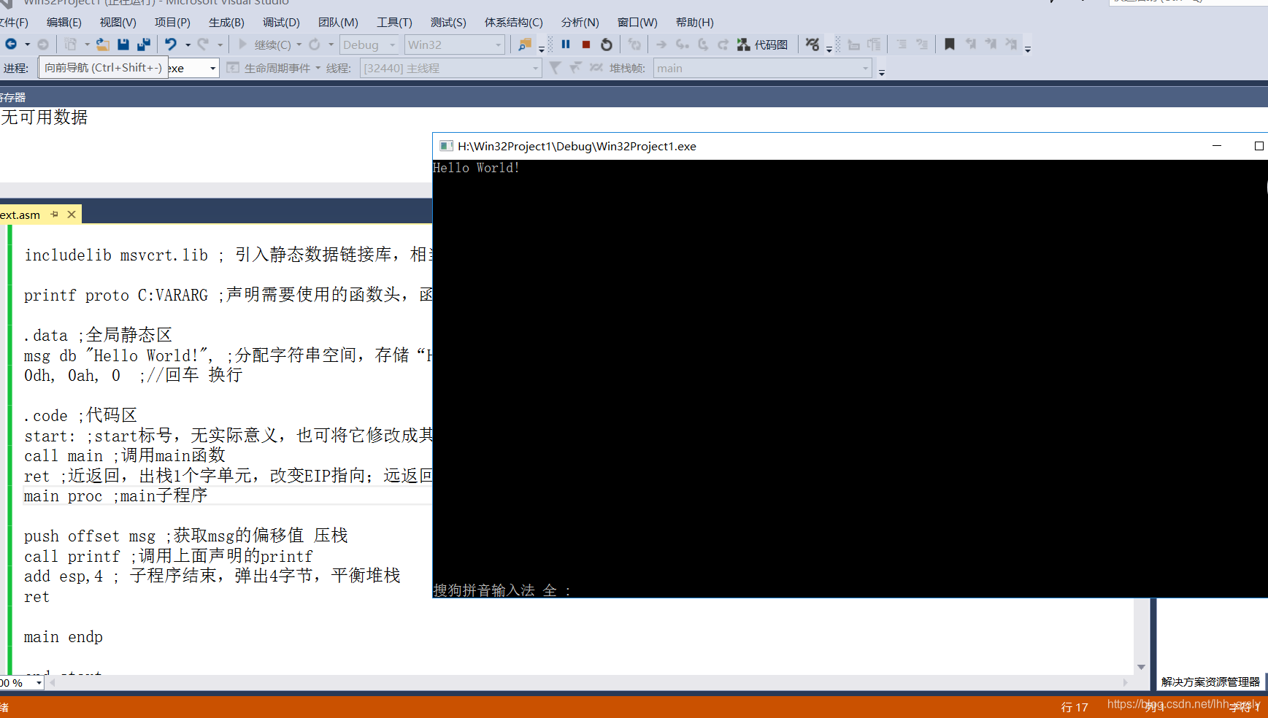The height and width of the screenshot is (718, 1268).
Task: Step out with the debug step icon
Action: pos(723,45)
